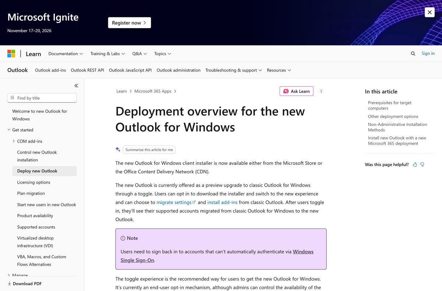This screenshot has width=442, height=291.
Task: Expand the Training & Labs dropdown
Action: coord(108,54)
